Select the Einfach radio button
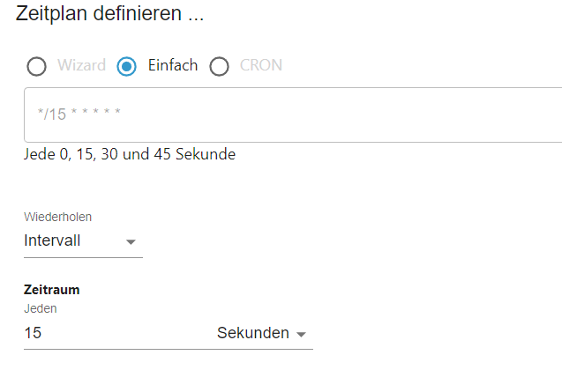Image resolution: width=562 pixels, height=392 pixels. (127, 66)
